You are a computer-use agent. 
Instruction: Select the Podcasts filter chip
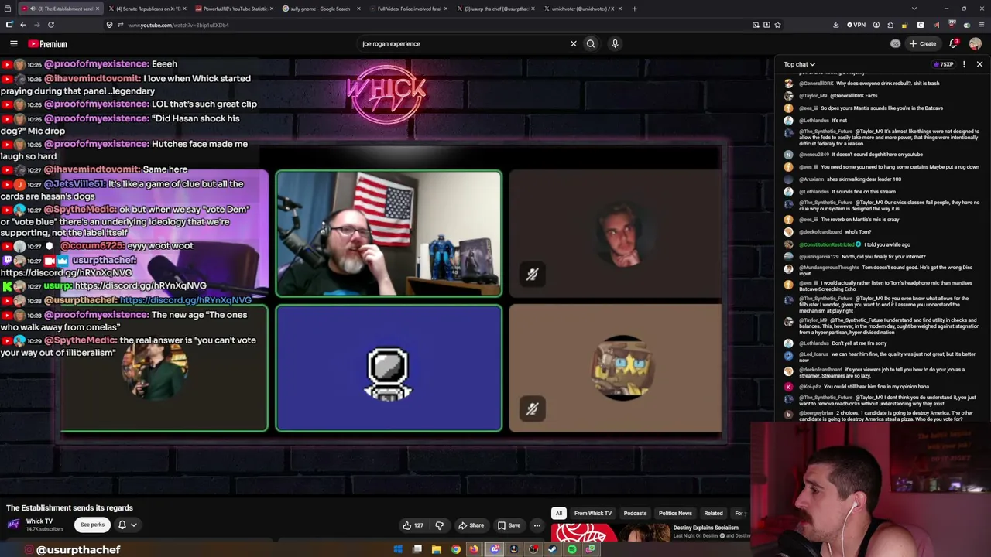coord(635,513)
